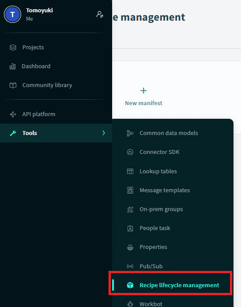The height and width of the screenshot is (307, 241).
Task: Click the Connector SDK icon
Action: (x=130, y=152)
